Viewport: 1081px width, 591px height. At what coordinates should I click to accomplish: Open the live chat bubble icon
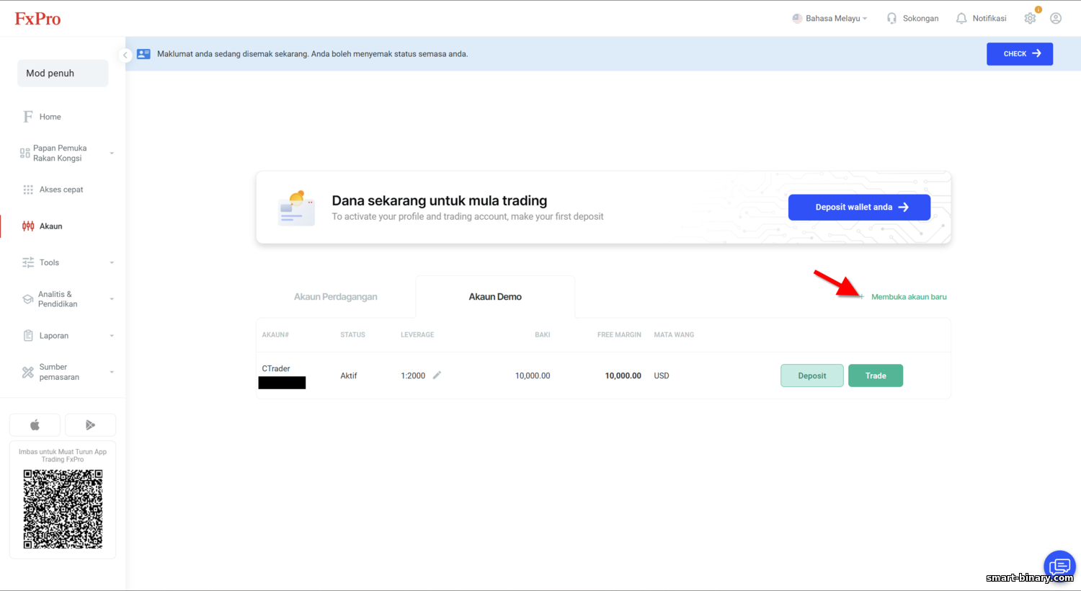tap(1059, 566)
